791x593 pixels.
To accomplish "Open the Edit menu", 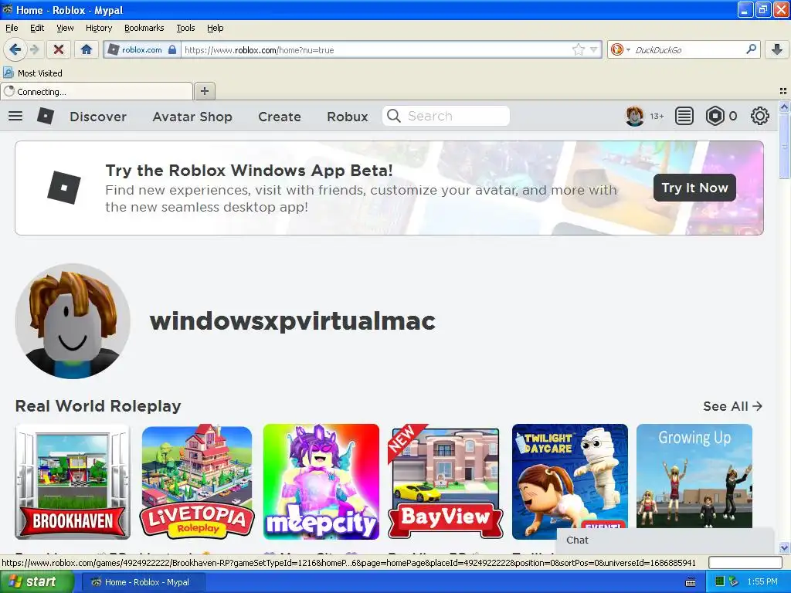I will [x=37, y=28].
